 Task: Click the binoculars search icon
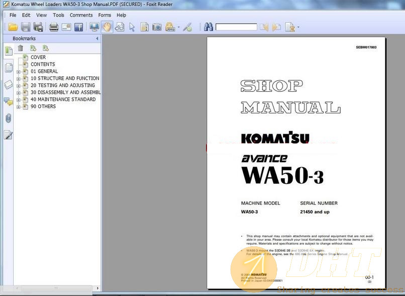click(208, 27)
